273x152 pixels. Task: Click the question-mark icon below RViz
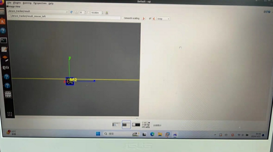coord(6,77)
